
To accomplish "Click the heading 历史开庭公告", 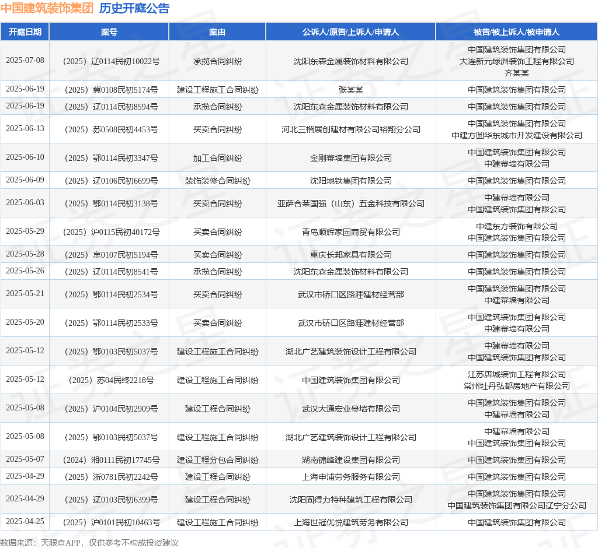I will point(134,8).
